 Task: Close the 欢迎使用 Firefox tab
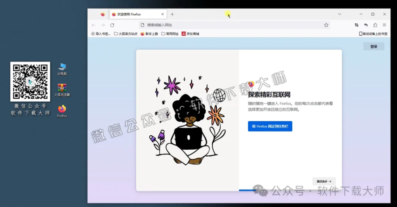(162, 14)
